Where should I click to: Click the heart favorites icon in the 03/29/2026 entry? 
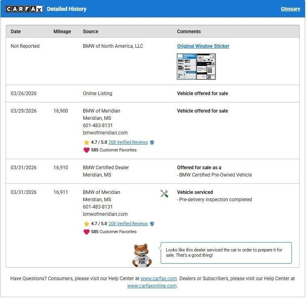pos(86,150)
